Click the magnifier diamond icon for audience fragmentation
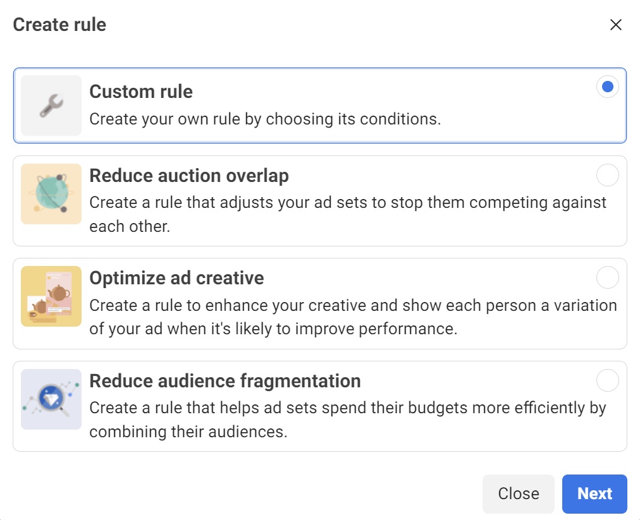 coord(51,399)
